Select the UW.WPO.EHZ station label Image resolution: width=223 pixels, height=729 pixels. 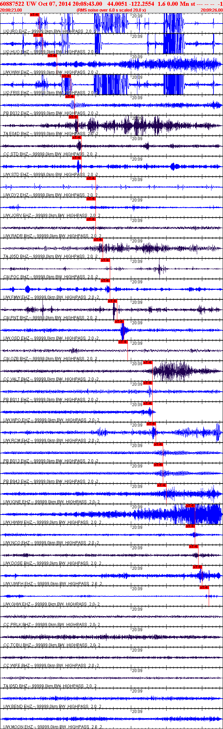52,420
